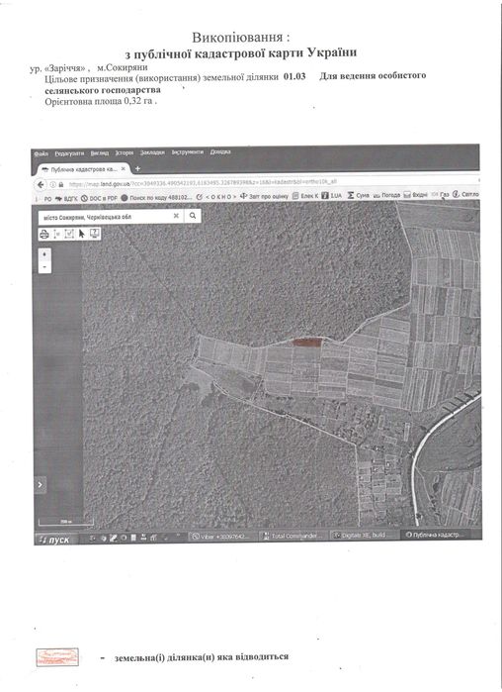Open a new browser tab
Screen dimensions: 502x692
pos(137,168)
